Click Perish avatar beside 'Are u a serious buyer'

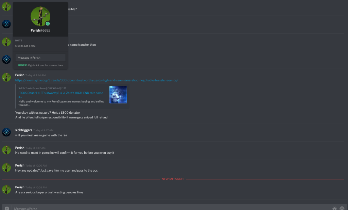(x=6, y=190)
